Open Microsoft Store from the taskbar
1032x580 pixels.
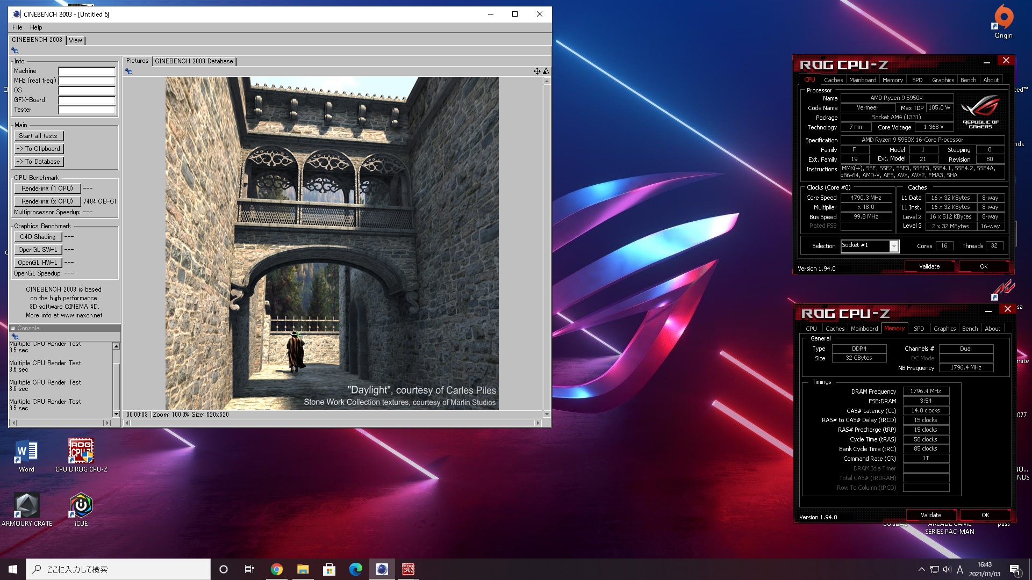coord(329,569)
